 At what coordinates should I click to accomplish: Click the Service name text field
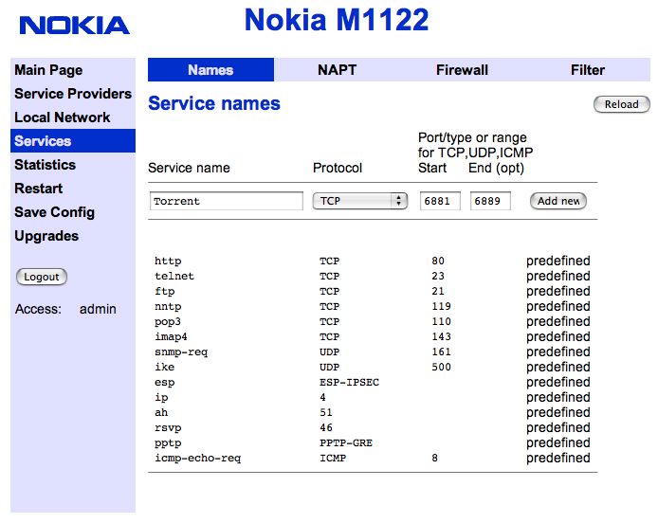226,201
